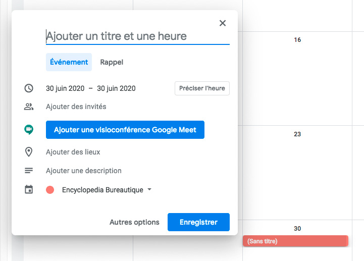Image resolution: width=364 pixels, height=261 pixels.
Task: Save the event with Enregistrer
Action: coord(198,222)
